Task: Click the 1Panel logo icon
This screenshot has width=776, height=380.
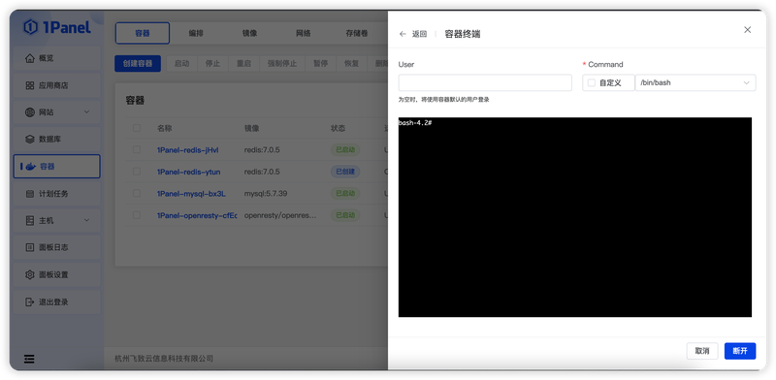Action: [x=31, y=27]
